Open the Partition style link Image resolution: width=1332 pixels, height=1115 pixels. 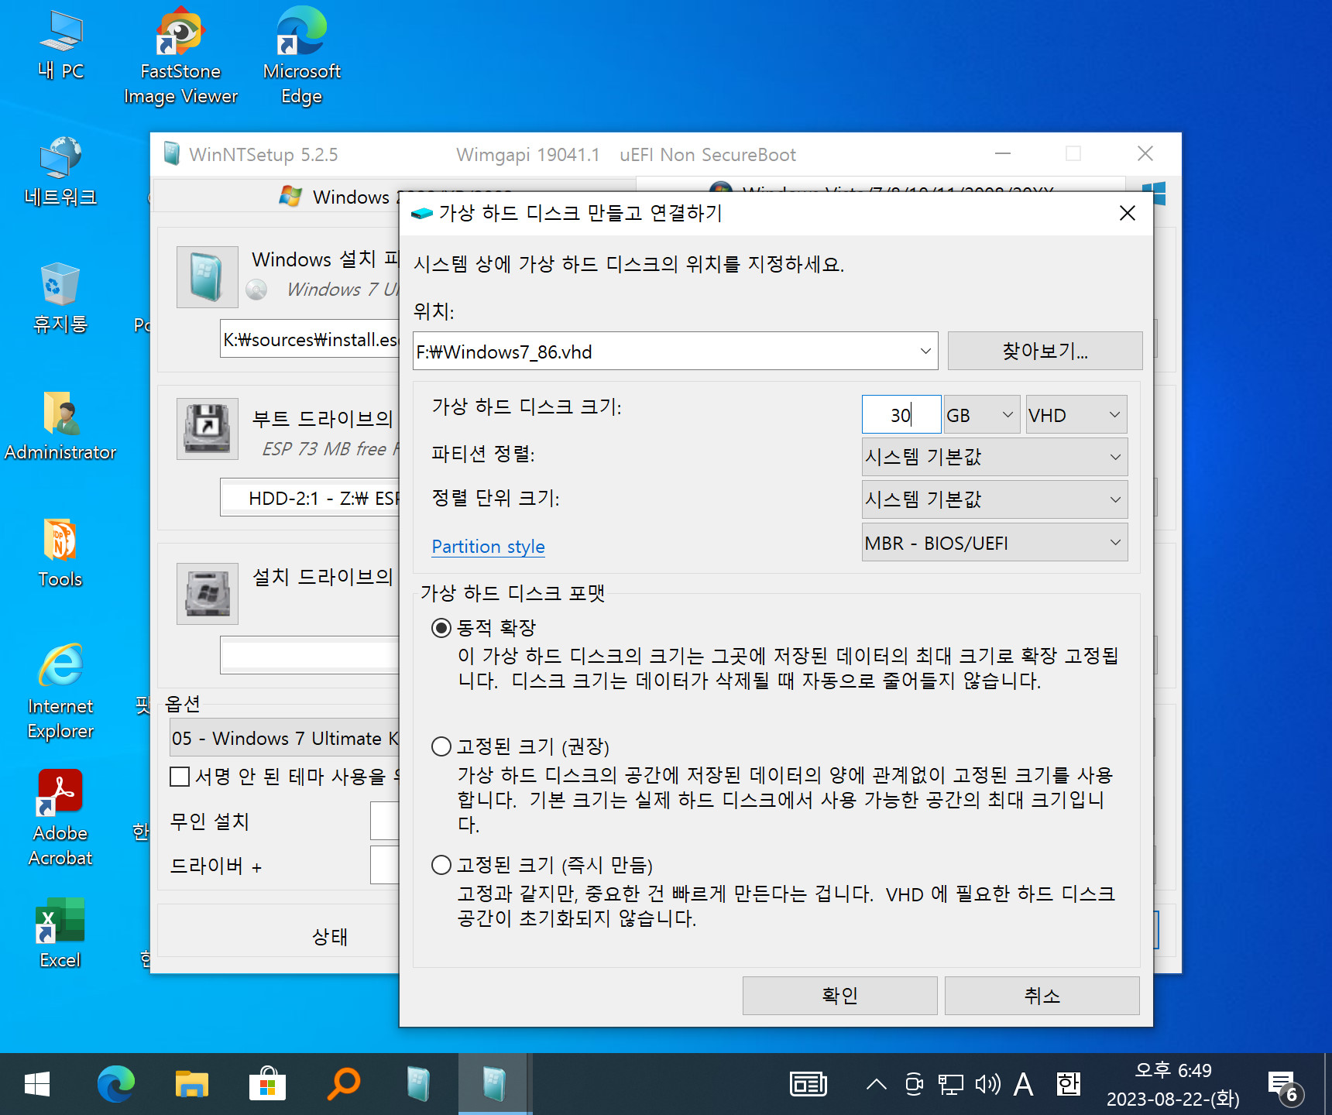(489, 547)
